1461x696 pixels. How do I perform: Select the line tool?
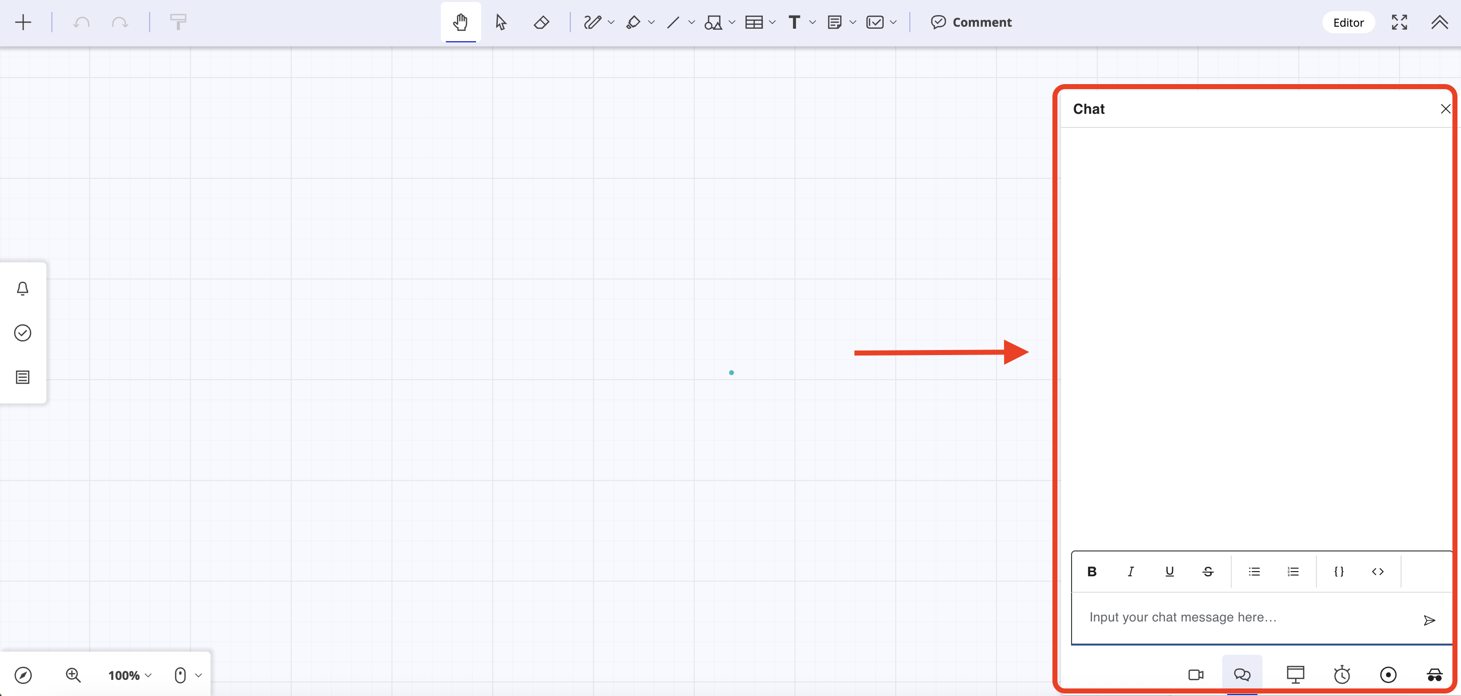coord(673,23)
